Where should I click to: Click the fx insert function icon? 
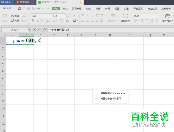pos(45,29)
